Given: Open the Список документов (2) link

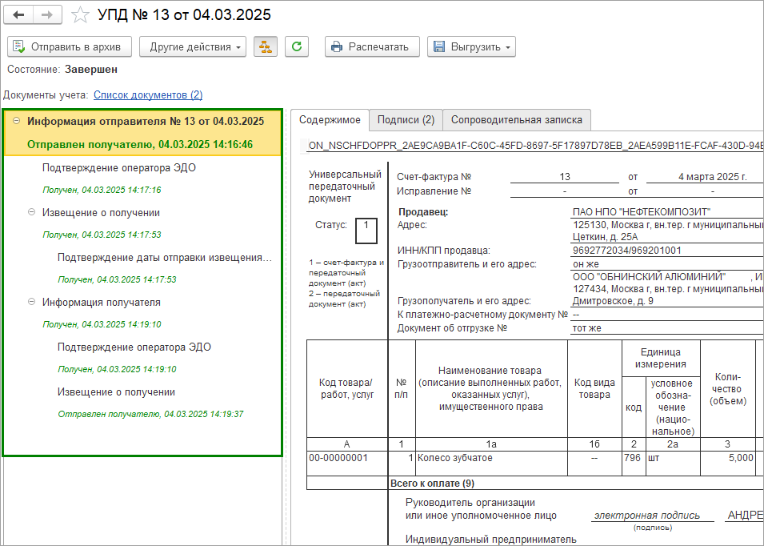Looking at the screenshot, I should tap(148, 94).
